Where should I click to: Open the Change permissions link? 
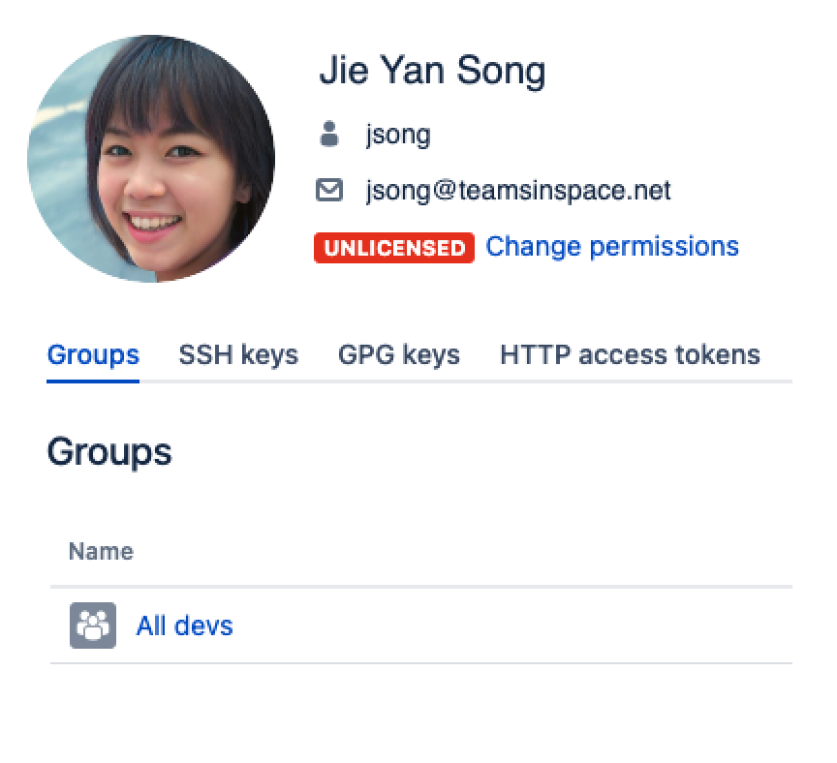(612, 247)
